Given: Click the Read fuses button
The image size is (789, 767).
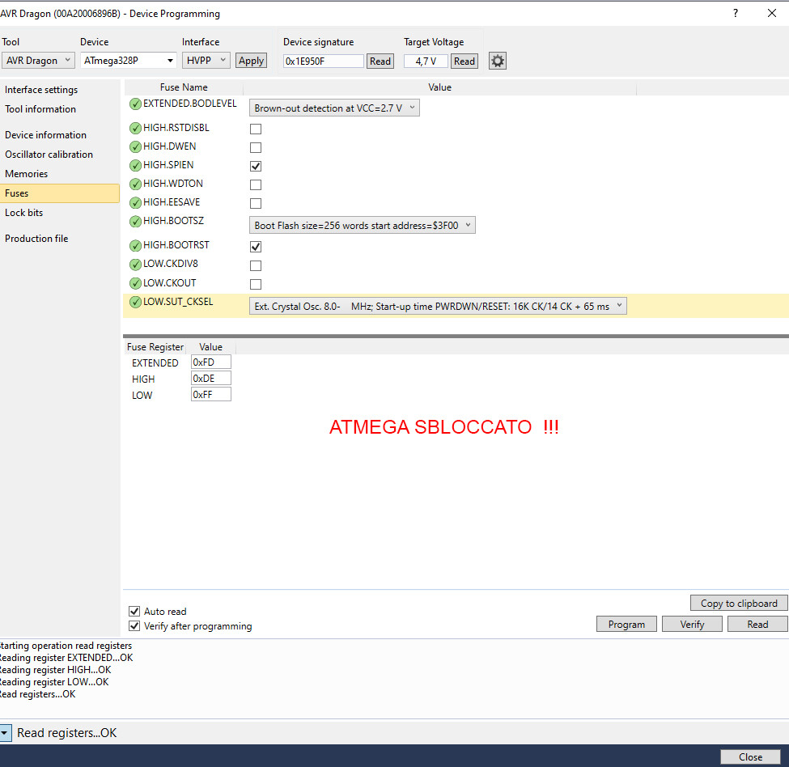Looking at the screenshot, I should coord(757,624).
